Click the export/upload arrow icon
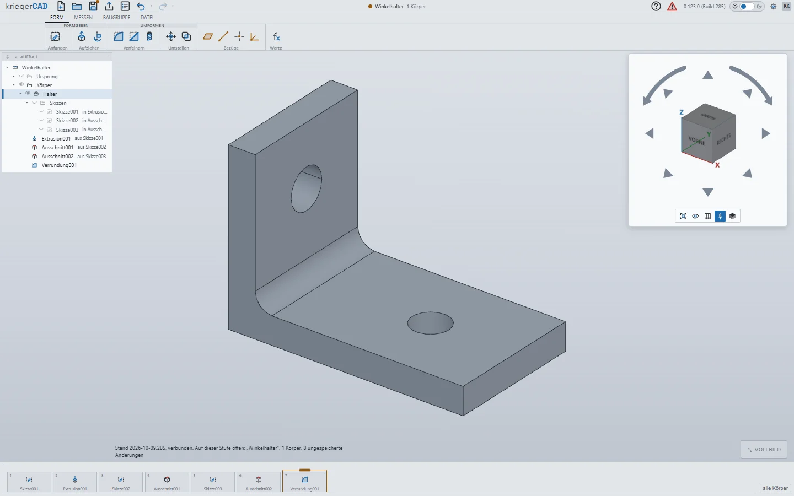Image resolution: width=794 pixels, height=496 pixels. pos(109,7)
